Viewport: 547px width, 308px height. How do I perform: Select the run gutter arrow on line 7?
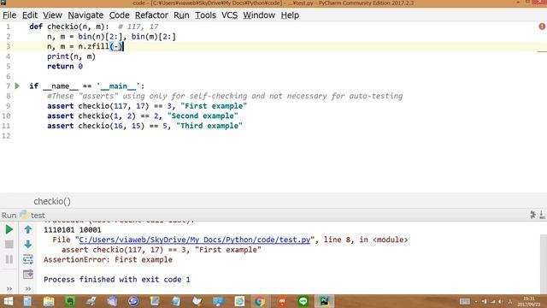[17, 86]
